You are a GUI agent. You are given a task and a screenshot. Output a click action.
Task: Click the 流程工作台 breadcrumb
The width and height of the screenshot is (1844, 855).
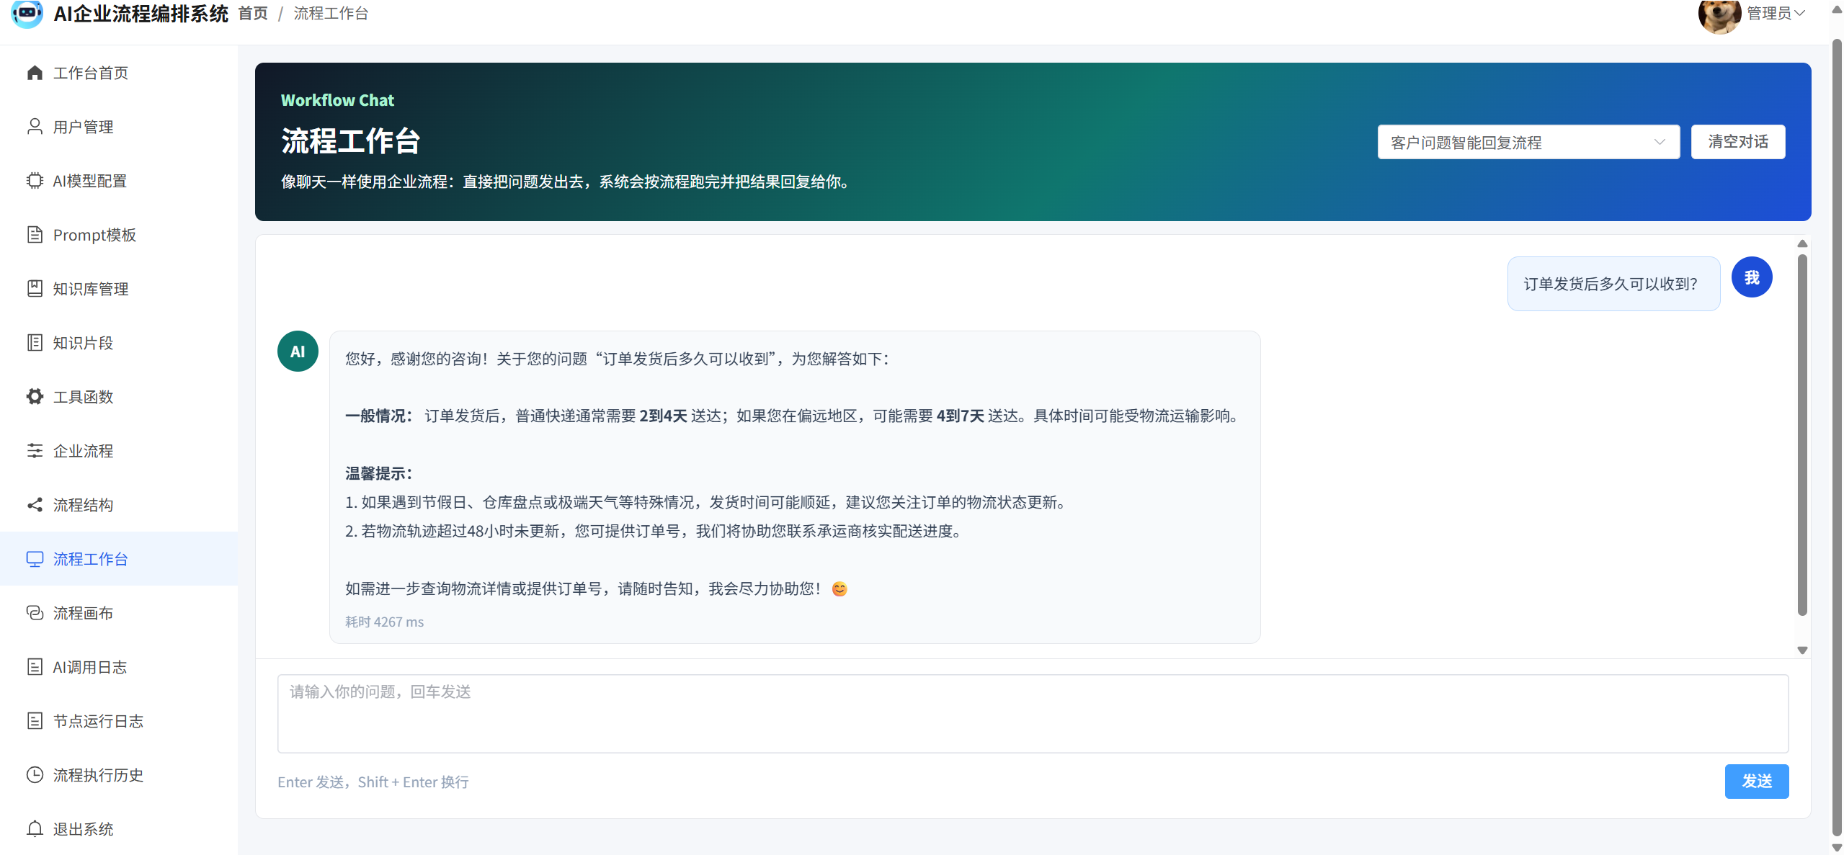pos(331,14)
